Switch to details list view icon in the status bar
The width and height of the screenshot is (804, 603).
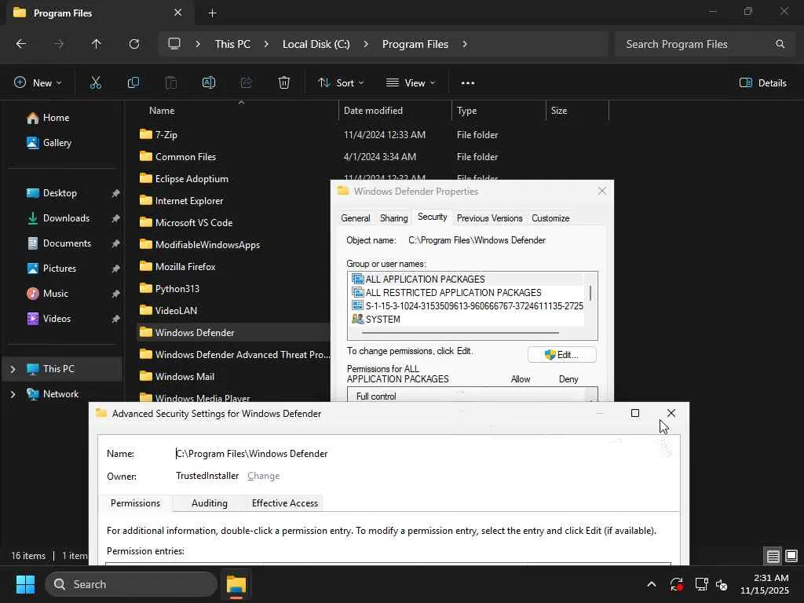(x=773, y=556)
